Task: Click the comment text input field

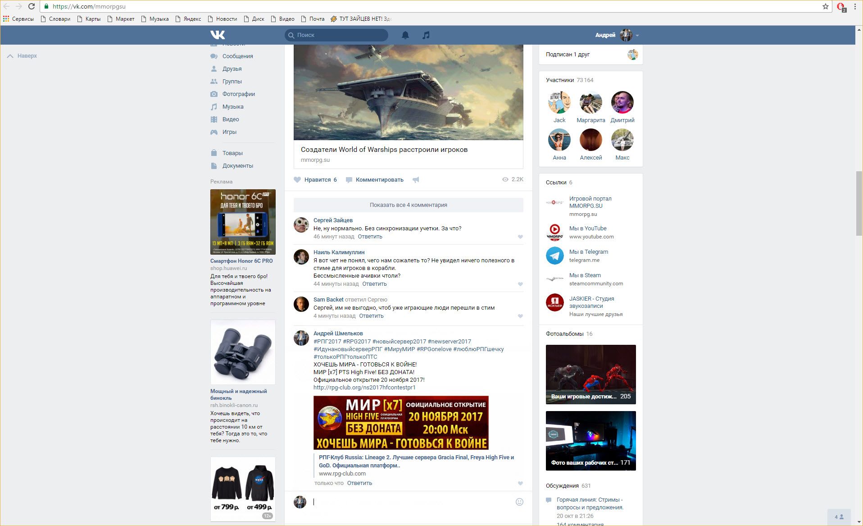Action: [x=412, y=502]
